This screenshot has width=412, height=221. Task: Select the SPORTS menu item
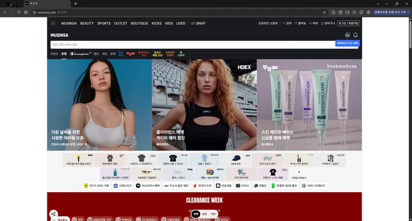[104, 23]
